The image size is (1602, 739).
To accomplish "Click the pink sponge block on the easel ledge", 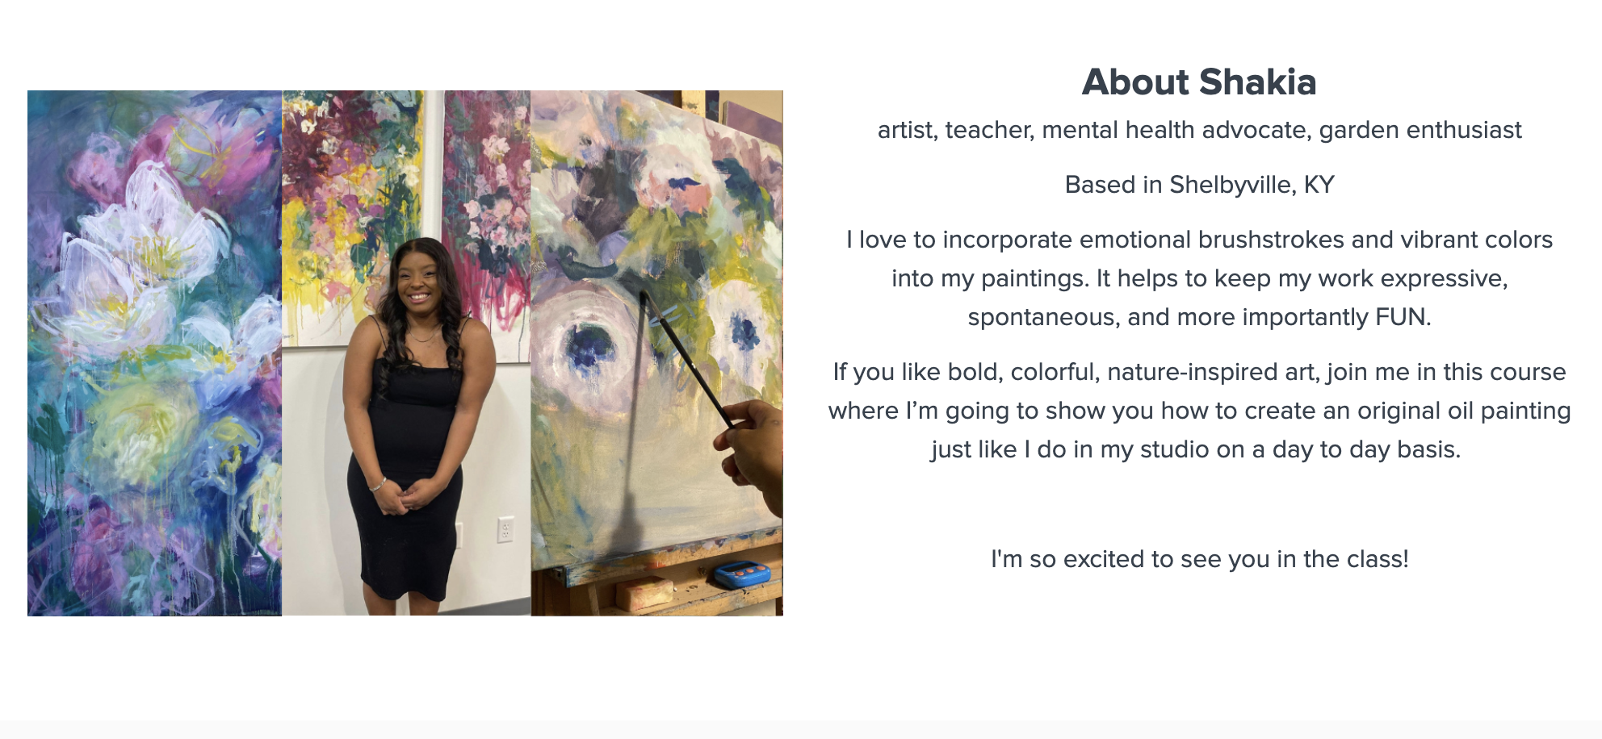I will click(644, 593).
